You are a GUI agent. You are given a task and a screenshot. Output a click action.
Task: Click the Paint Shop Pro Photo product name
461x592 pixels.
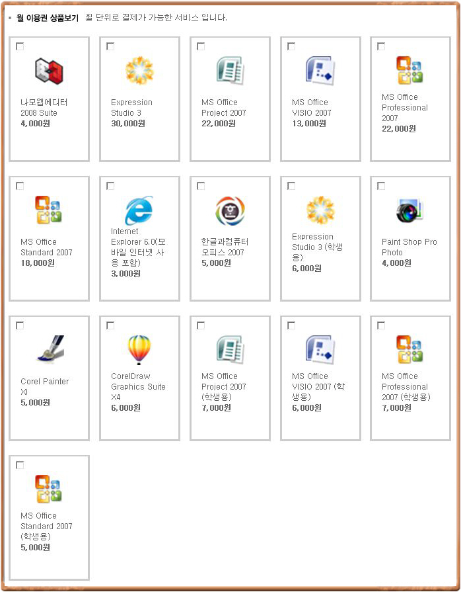coord(409,247)
